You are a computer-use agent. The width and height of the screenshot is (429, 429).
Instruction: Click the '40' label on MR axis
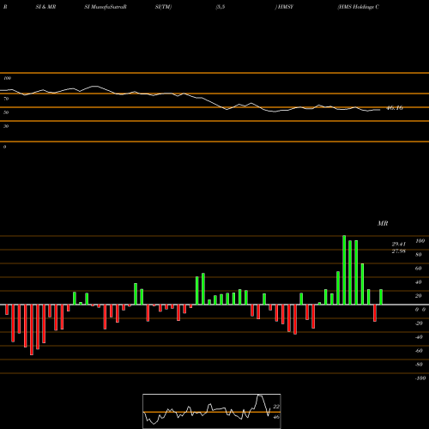[419, 282]
